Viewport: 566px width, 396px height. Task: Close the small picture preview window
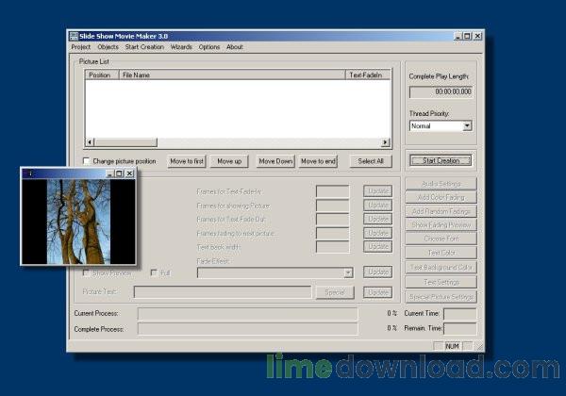[130, 173]
